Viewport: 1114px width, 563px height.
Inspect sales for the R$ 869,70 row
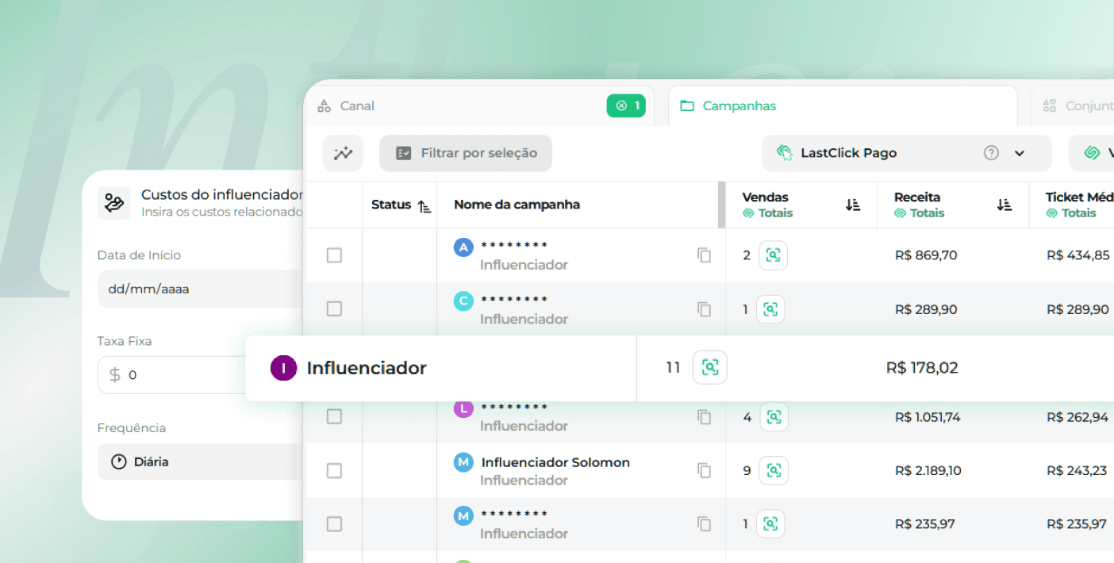pos(774,255)
